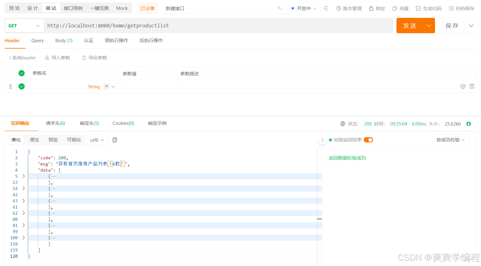Open 响应示例 tab

157,123
